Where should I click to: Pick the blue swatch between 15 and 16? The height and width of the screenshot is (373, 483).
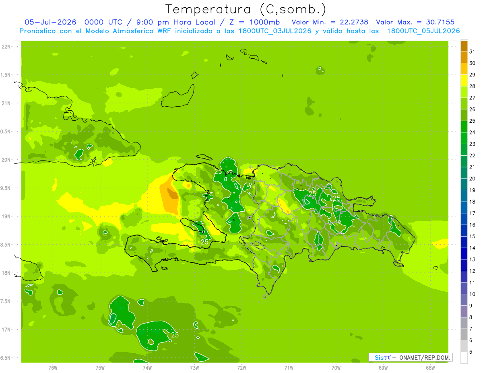[x=464, y=231]
